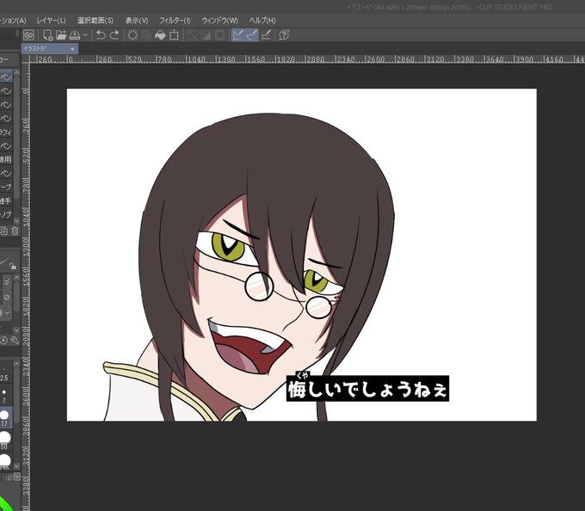This screenshot has height=511, width=585.
Task: Expand save options dropdown arrow
Action: pos(85,35)
